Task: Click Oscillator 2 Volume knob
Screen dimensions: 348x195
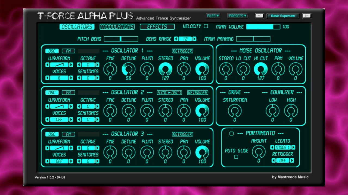Action: [x=202, y=111]
